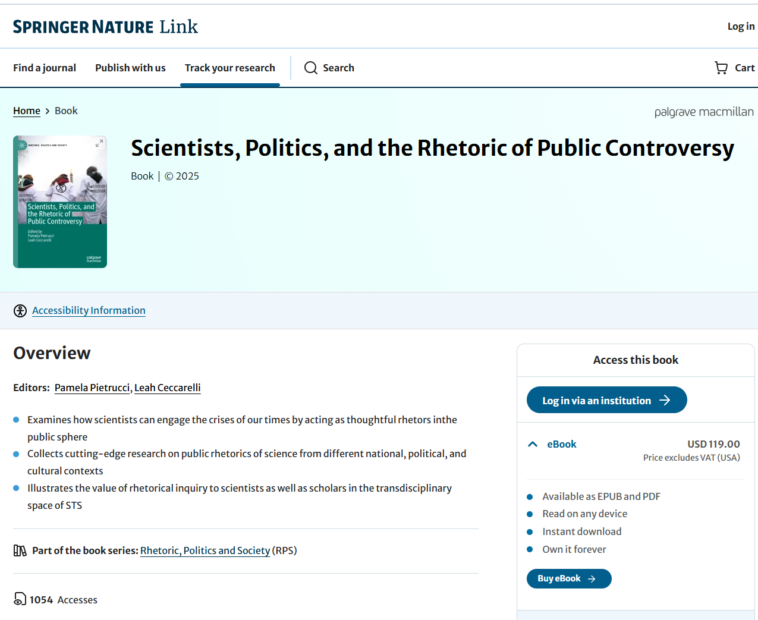Log in via an institution
Image resolution: width=758 pixels, height=620 pixels.
click(x=606, y=399)
